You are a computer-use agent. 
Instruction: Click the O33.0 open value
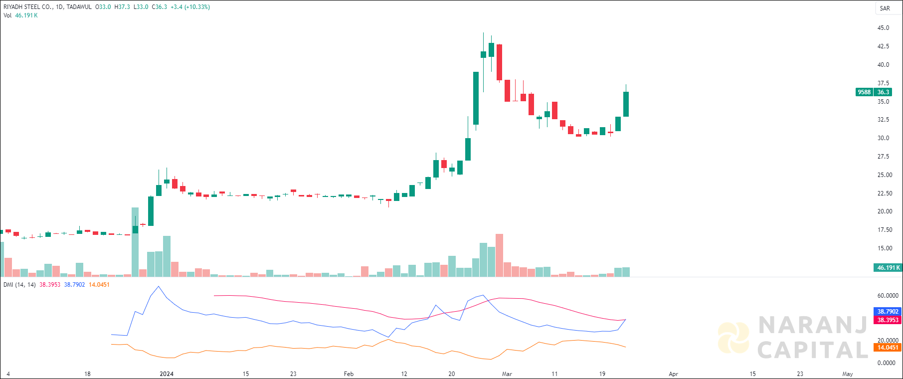[x=103, y=7]
